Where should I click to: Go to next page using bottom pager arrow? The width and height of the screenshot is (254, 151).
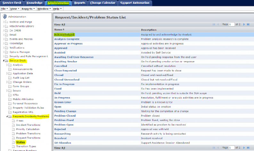click(244, 148)
